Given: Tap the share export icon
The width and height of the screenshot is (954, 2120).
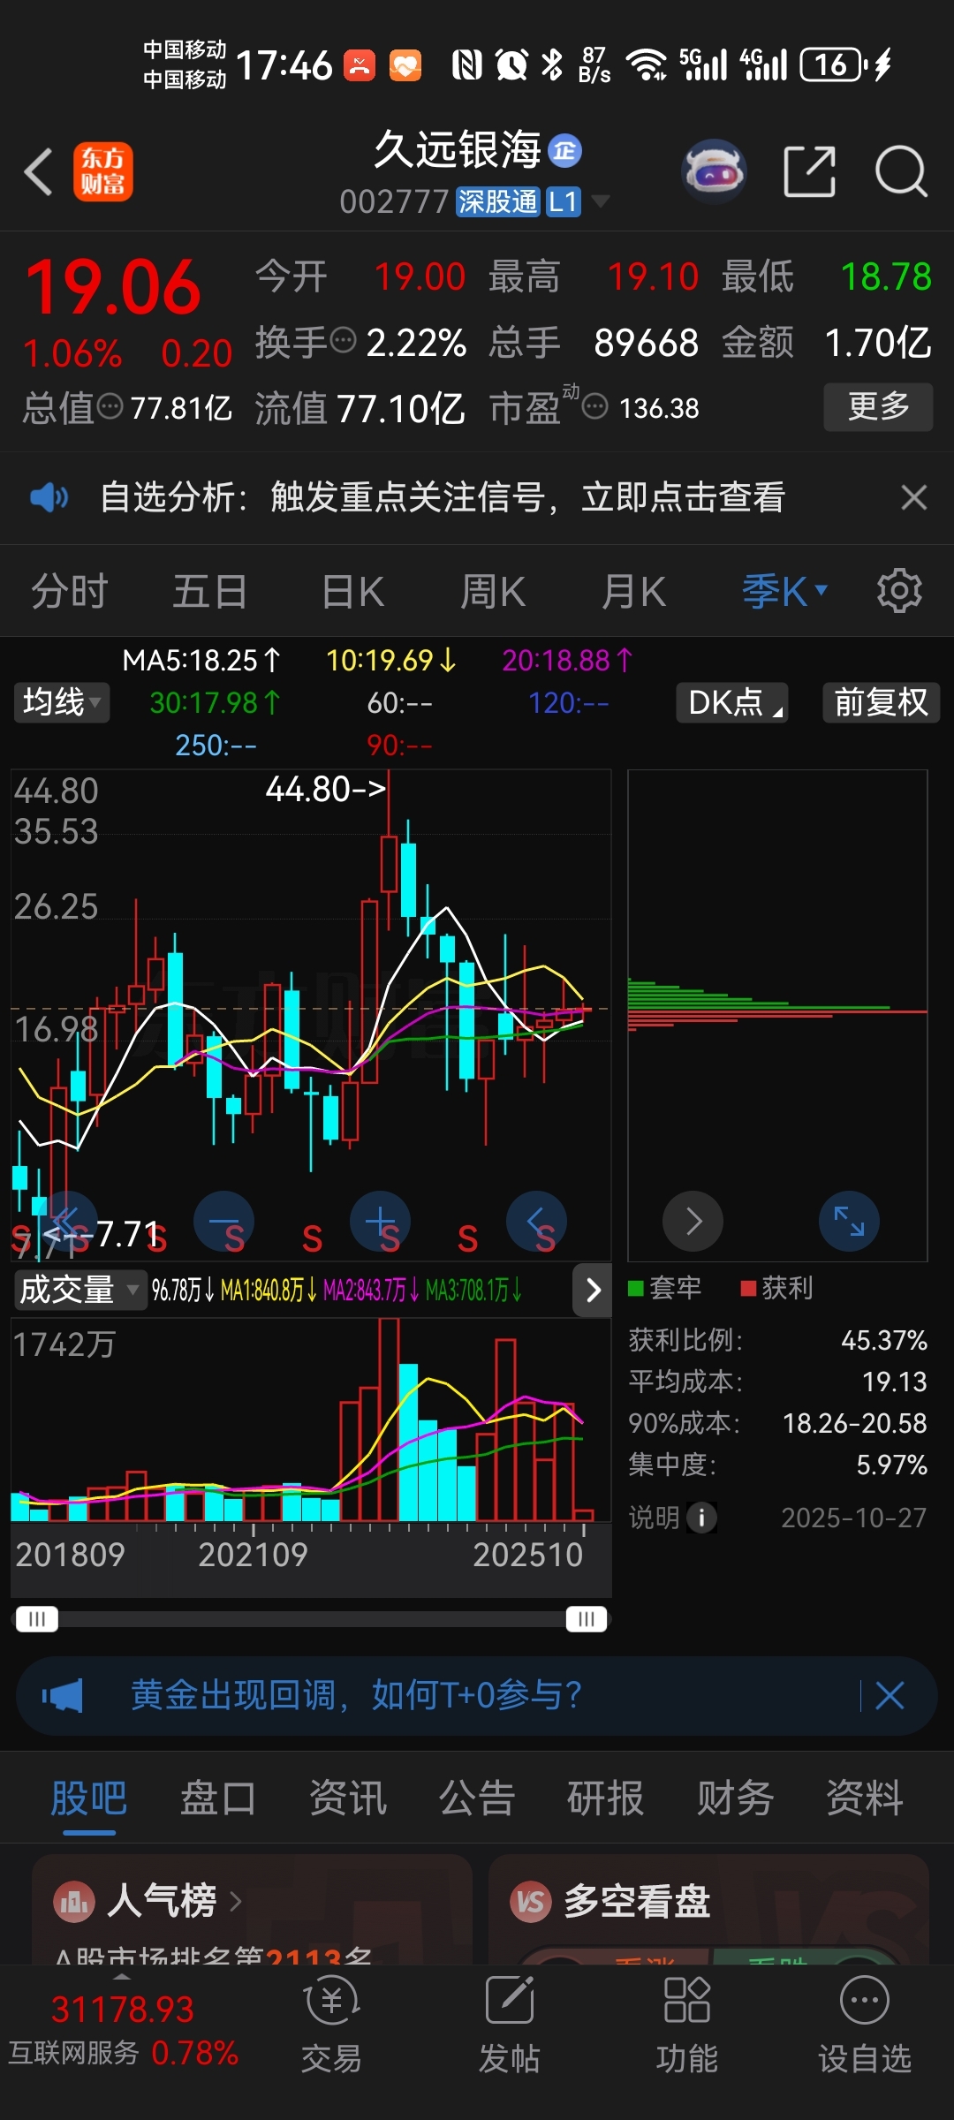Looking at the screenshot, I should click(x=810, y=171).
